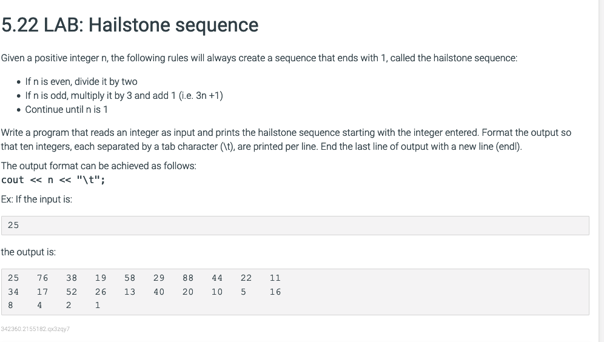Click the 'Ex: If the input is:' label
Image resolution: width=604 pixels, height=342 pixels.
coord(36,199)
